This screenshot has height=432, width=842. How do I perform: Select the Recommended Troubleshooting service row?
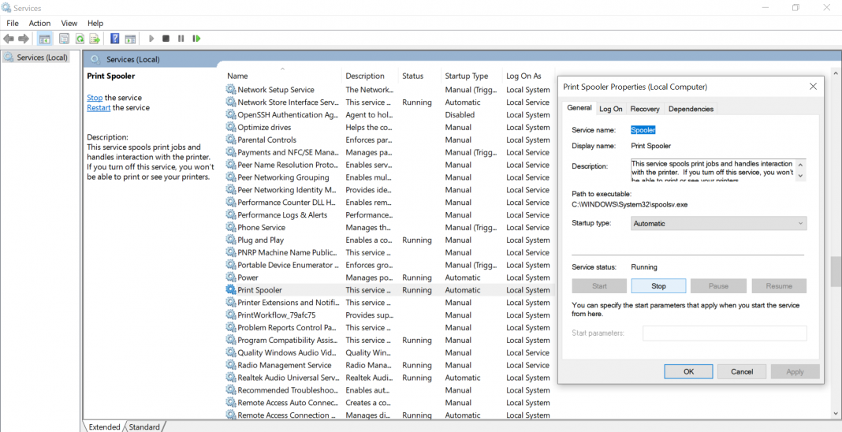(388, 390)
